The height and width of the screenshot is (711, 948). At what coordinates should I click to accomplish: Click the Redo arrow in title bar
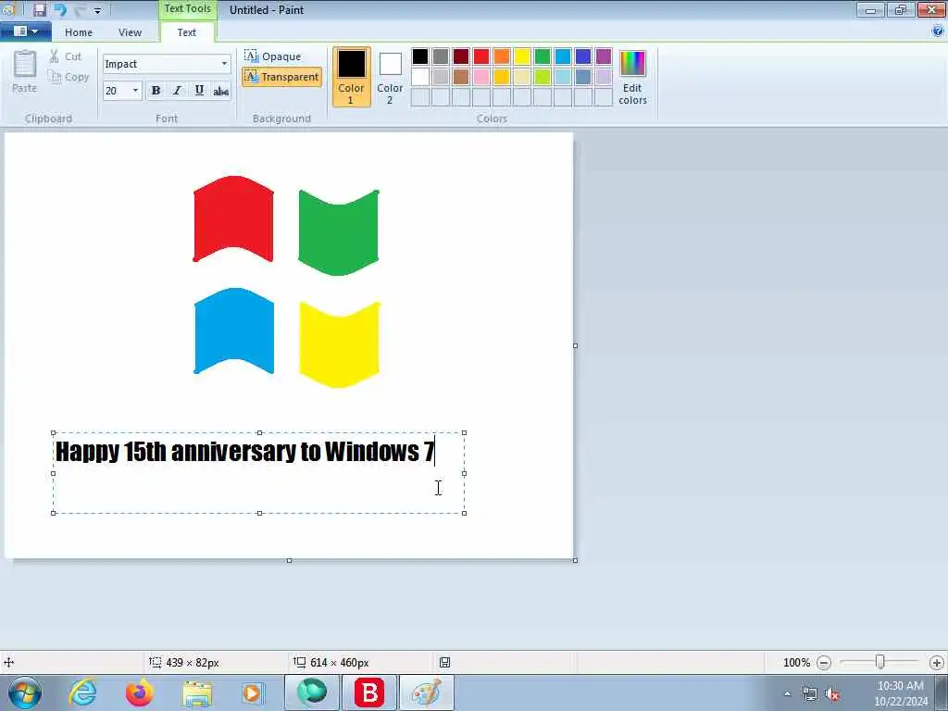(80, 9)
